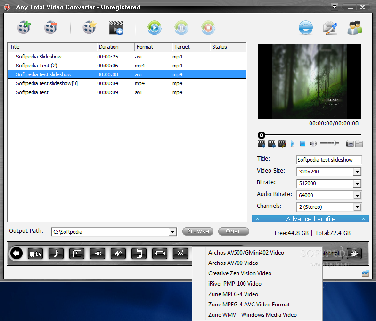Click the clapperboard with plus icon

pyautogui.click(x=116, y=28)
